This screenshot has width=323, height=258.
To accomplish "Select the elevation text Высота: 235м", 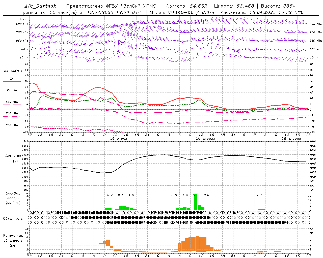I will (278, 6).
